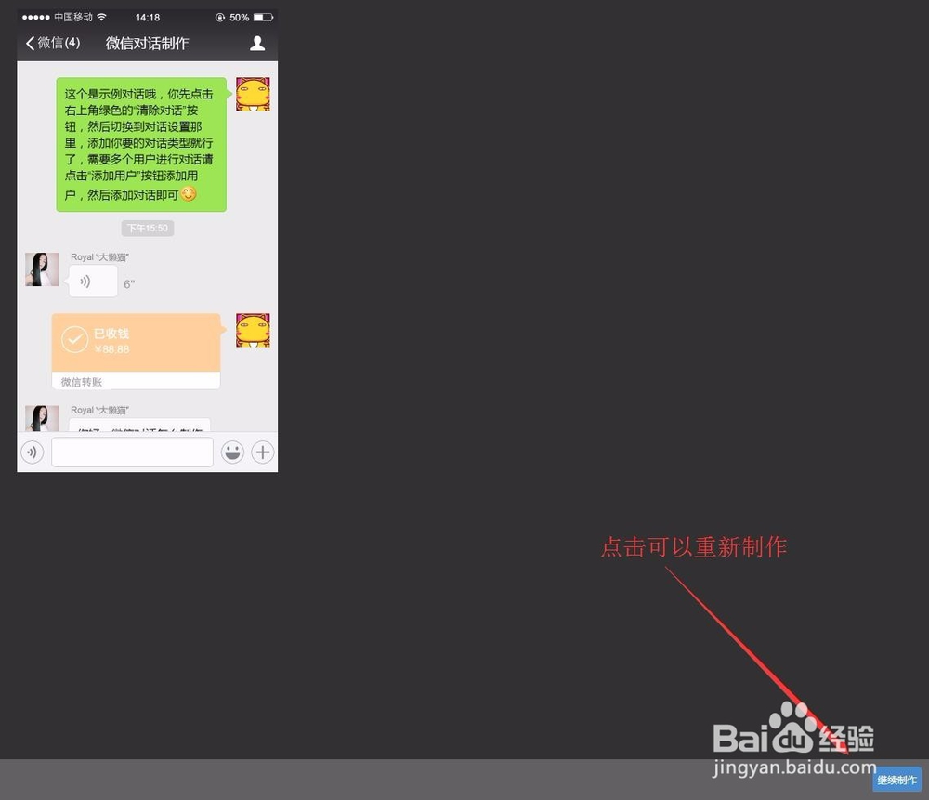Click the 继续制作 button

click(896, 780)
